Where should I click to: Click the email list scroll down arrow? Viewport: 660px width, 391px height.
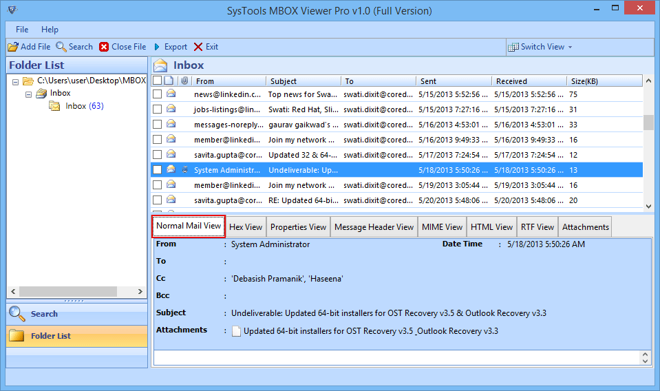click(648, 207)
